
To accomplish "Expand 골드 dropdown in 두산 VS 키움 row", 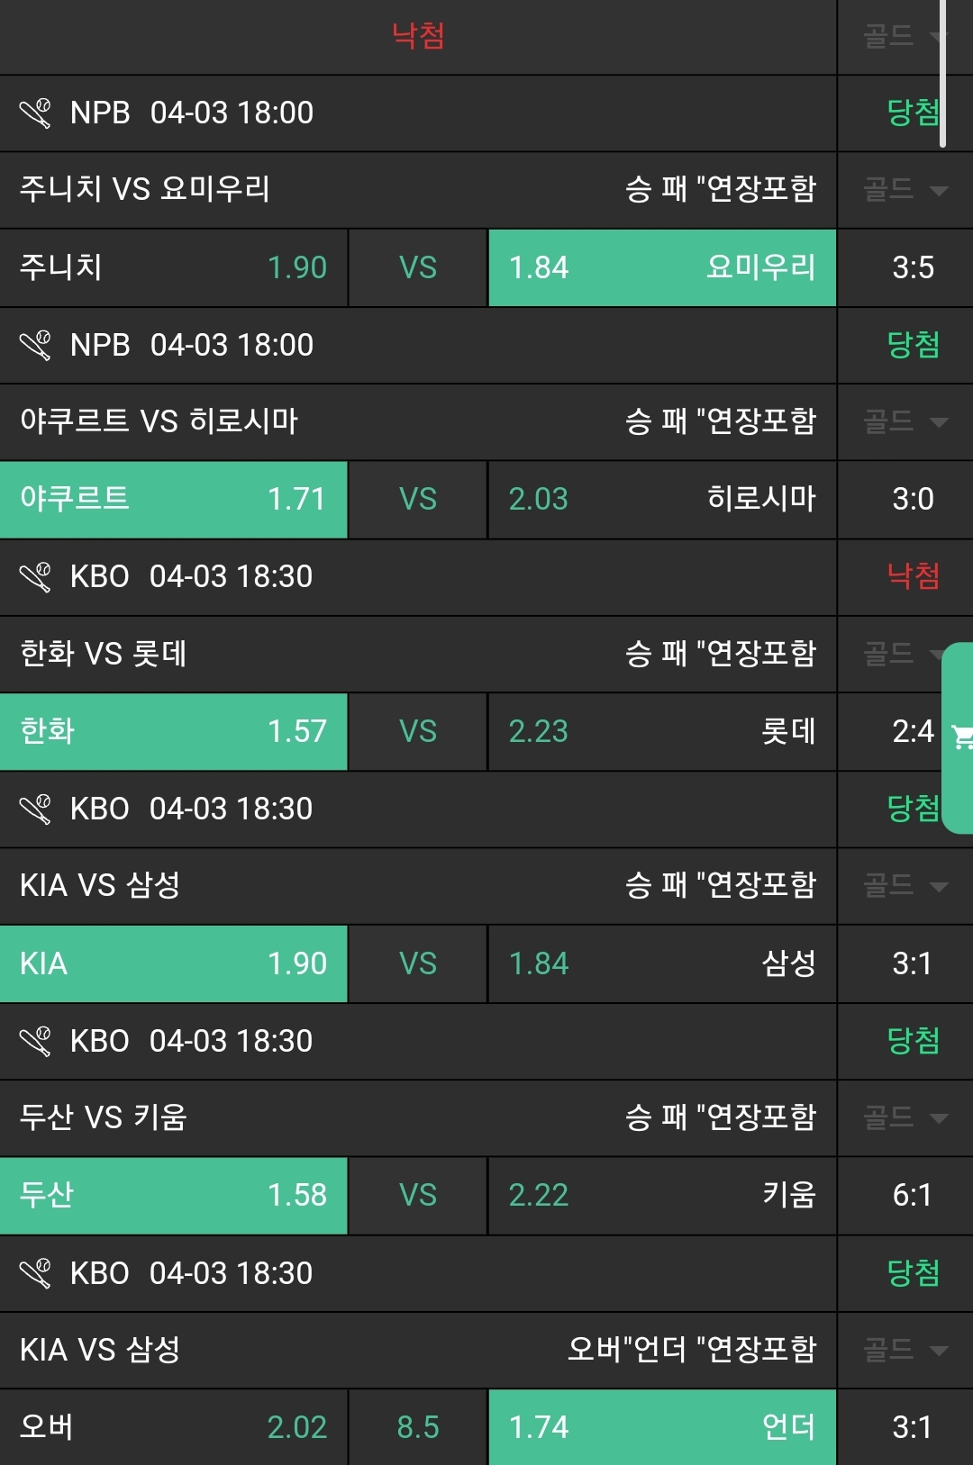I will click(x=905, y=1118).
